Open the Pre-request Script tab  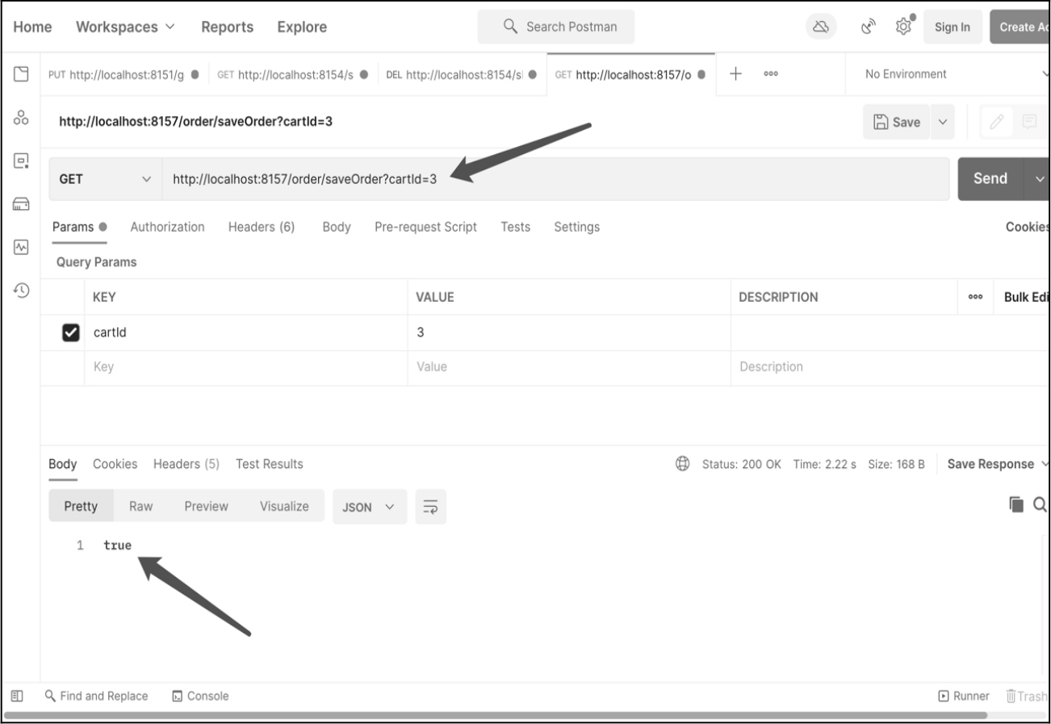426,227
